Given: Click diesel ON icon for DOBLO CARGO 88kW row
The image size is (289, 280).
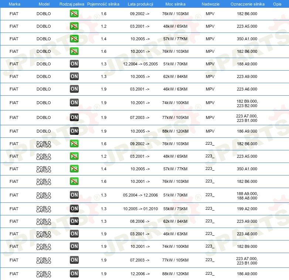Looking at the screenshot, I should point(74,274).
